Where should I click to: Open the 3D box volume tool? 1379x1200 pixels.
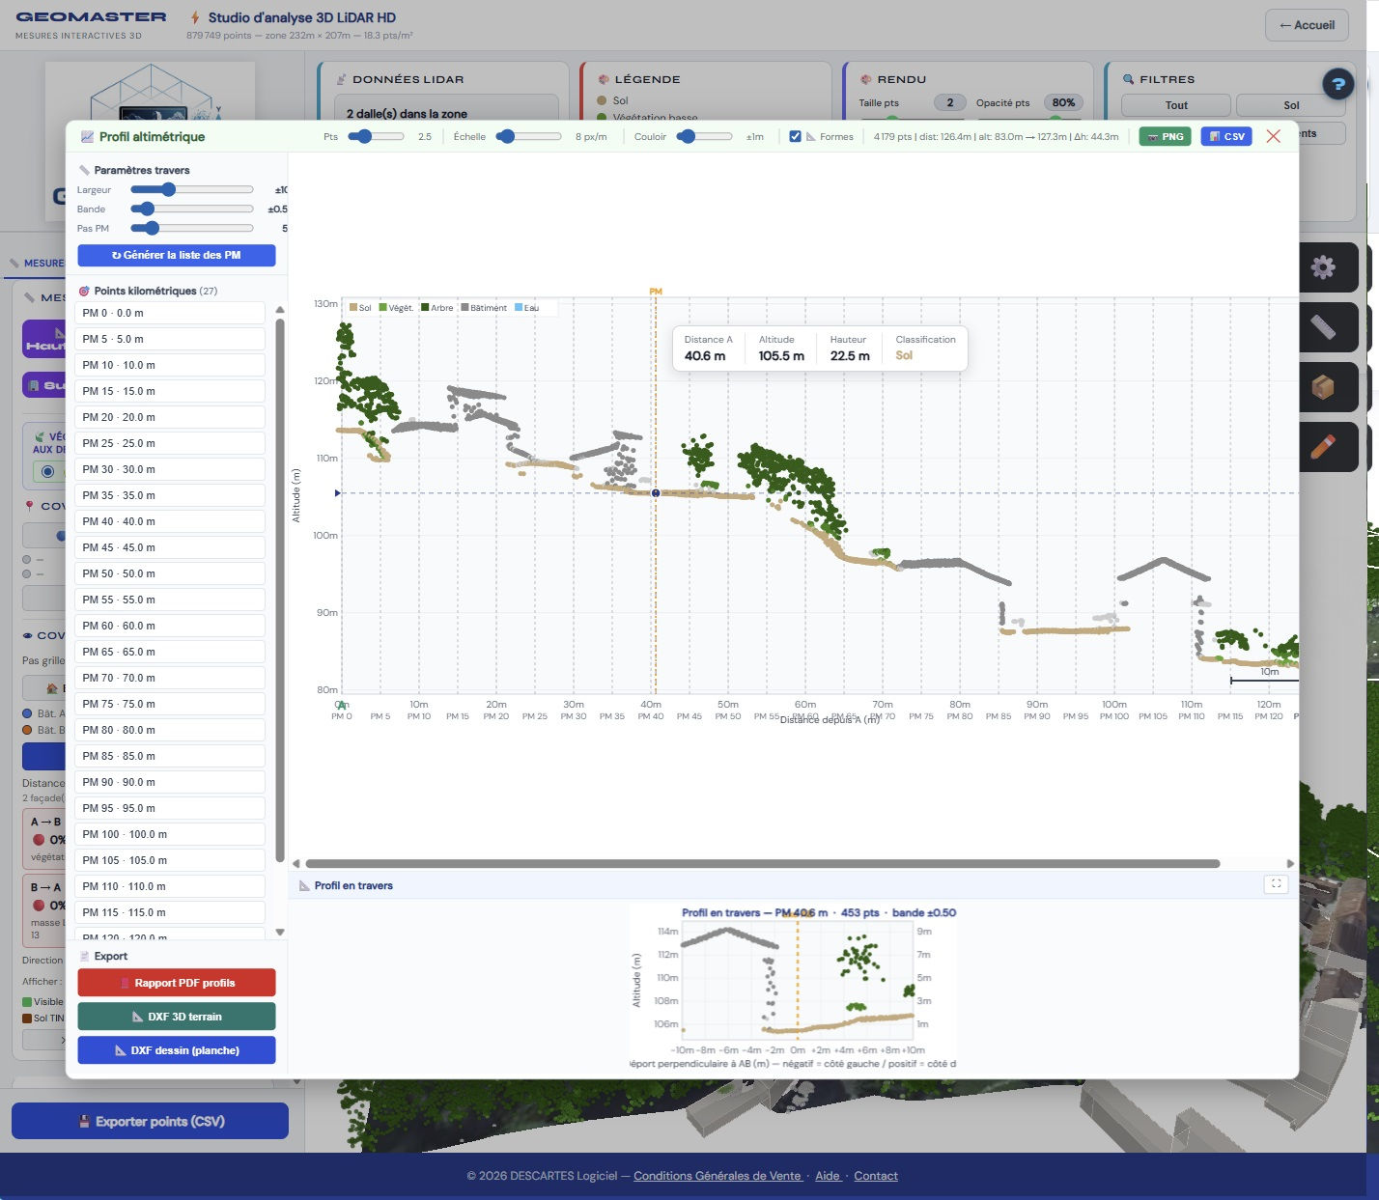click(x=1322, y=387)
